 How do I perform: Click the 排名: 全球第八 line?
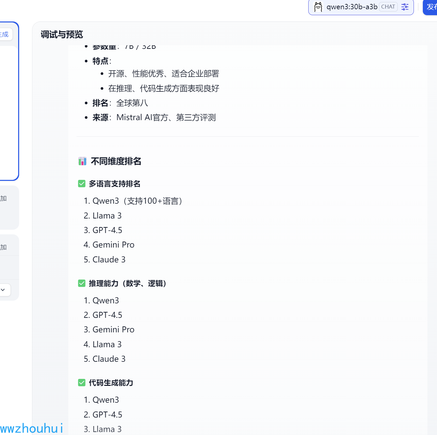pyautogui.click(x=120, y=103)
